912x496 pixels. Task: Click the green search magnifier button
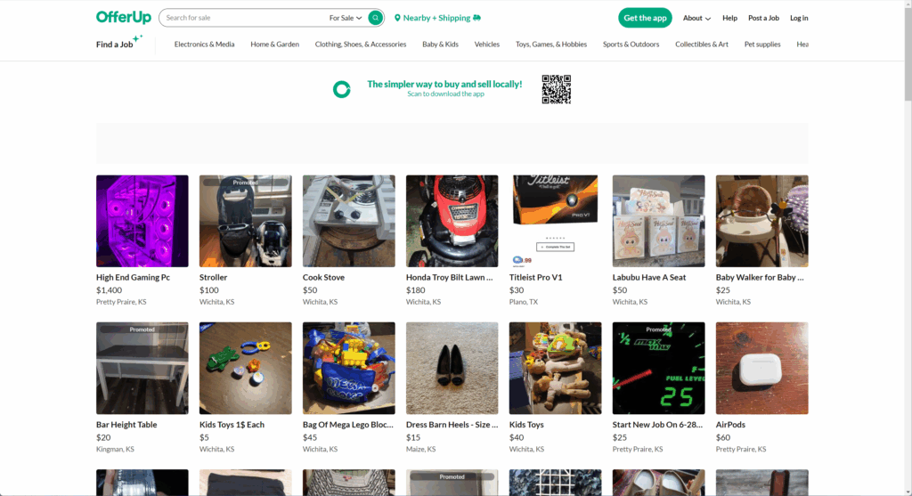pyautogui.click(x=376, y=18)
